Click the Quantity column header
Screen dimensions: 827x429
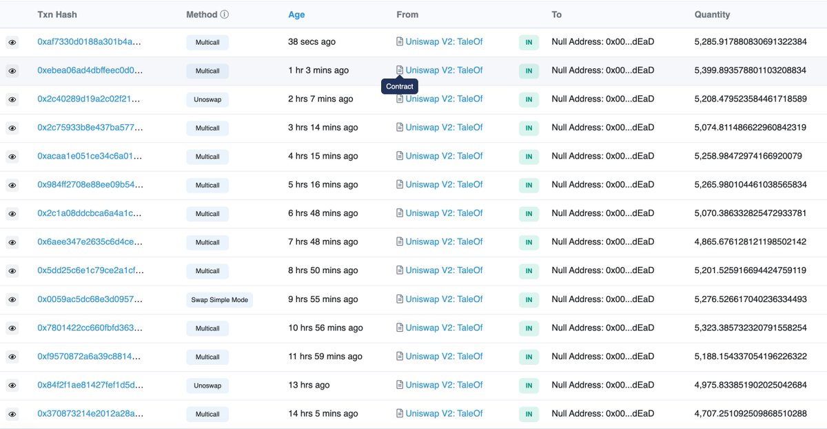pyautogui.click(x=713, y=14)
